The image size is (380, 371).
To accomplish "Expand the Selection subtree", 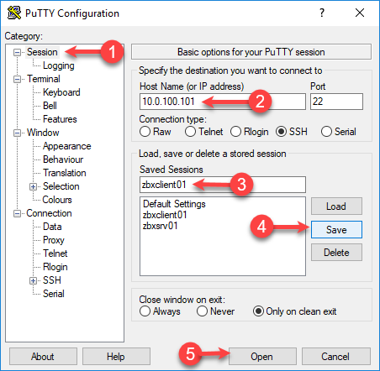I will click(x=33, y=186).
